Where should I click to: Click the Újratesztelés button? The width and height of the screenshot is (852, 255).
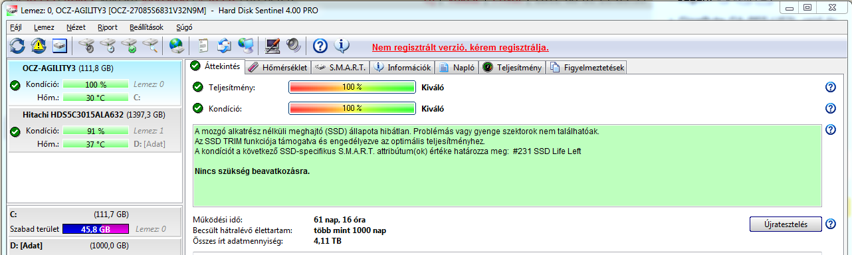point(786,224)
